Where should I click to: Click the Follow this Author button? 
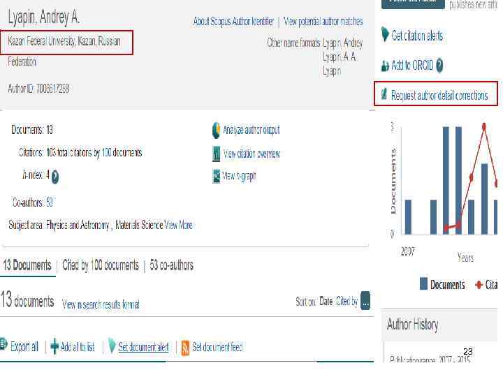click(413, 3)
